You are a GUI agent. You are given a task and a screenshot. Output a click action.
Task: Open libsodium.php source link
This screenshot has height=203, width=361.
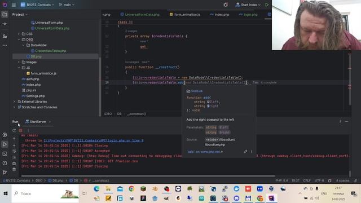[x=220, y=142]
